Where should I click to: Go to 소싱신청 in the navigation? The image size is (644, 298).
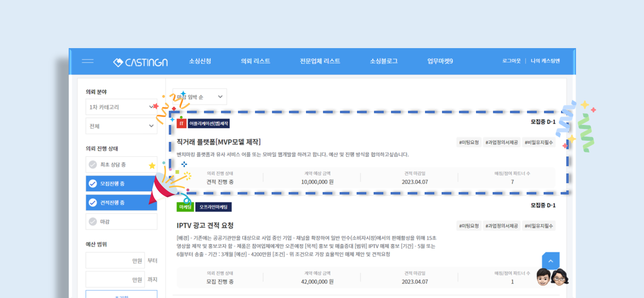pos(200,61)
